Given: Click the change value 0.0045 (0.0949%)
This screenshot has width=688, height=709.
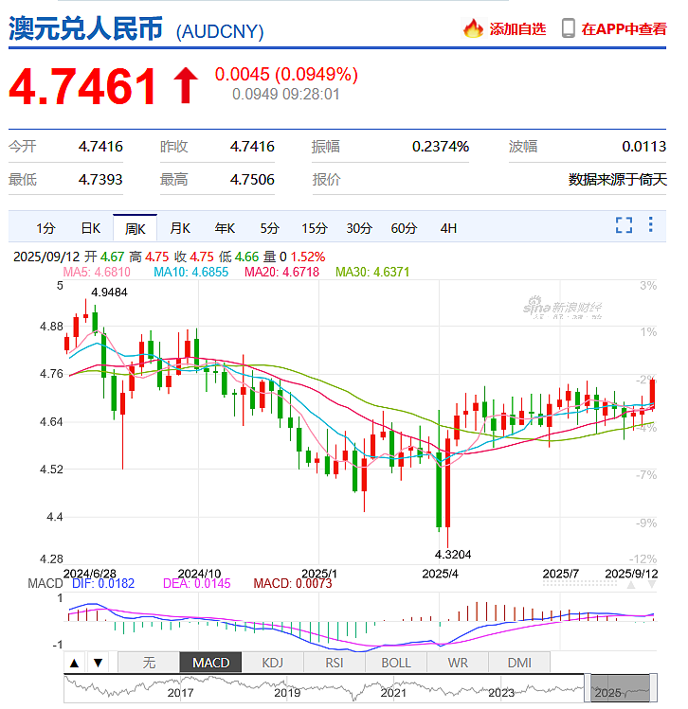Looking at the screenshot, I should (286, 75).
